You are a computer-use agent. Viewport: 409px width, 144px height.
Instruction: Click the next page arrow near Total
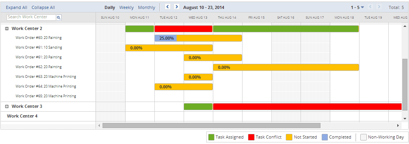tap(379, 7)
